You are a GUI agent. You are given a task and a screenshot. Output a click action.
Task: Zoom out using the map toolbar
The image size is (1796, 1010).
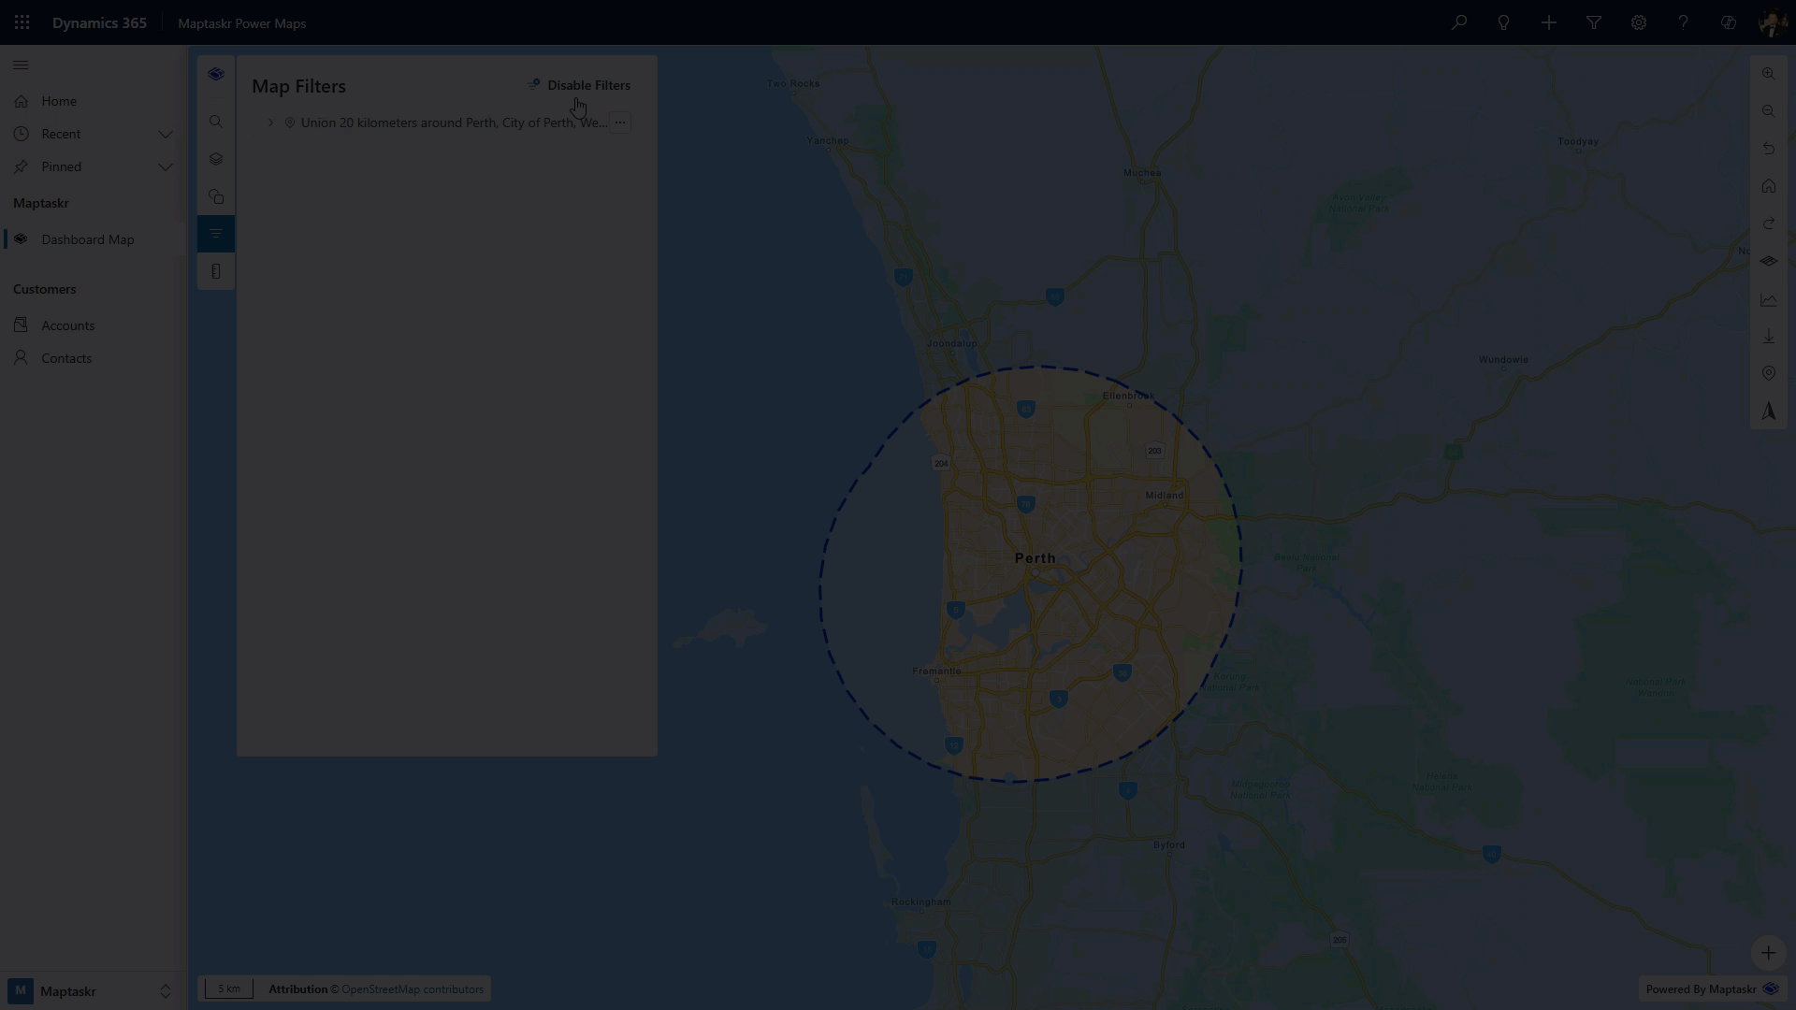click(1768, 111)
